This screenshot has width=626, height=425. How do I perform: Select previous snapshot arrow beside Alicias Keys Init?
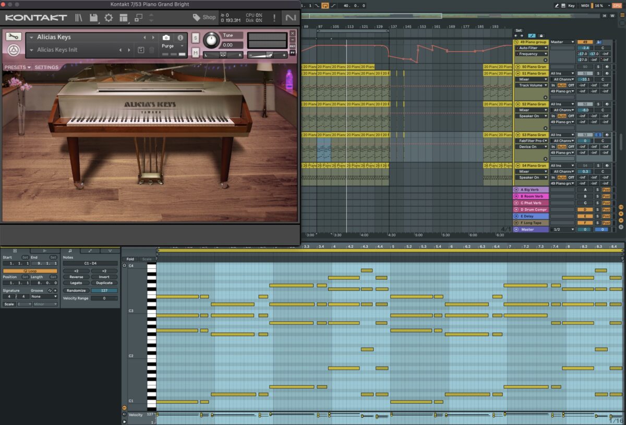[x=121, y=50]
